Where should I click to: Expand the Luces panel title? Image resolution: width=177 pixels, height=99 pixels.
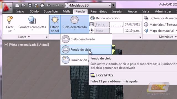[24, 37]
